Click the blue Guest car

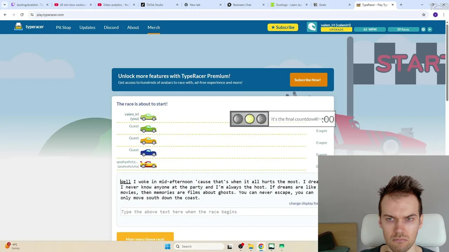coord(148,153)
